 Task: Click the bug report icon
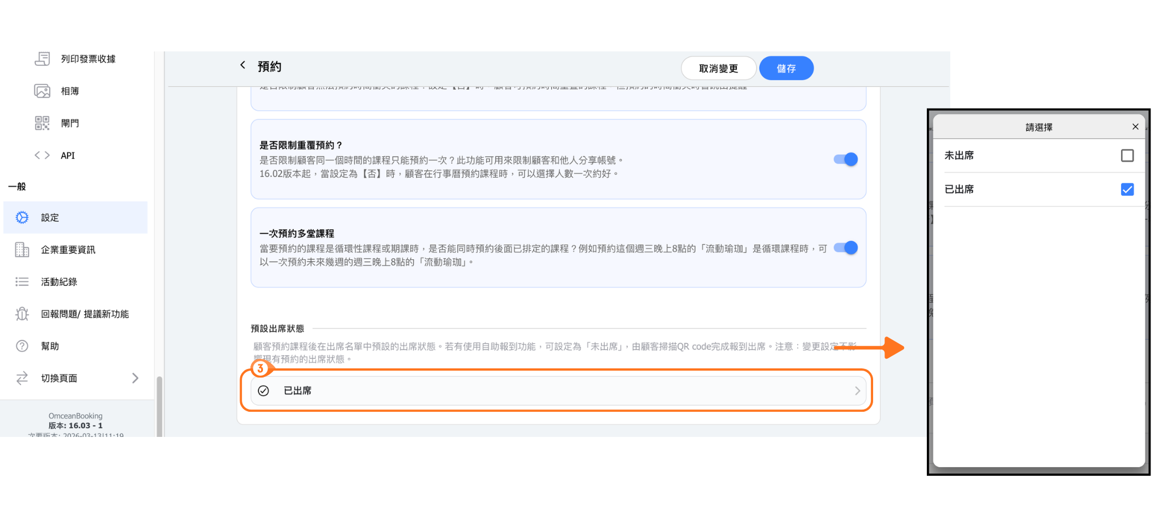tap(22, 314)
